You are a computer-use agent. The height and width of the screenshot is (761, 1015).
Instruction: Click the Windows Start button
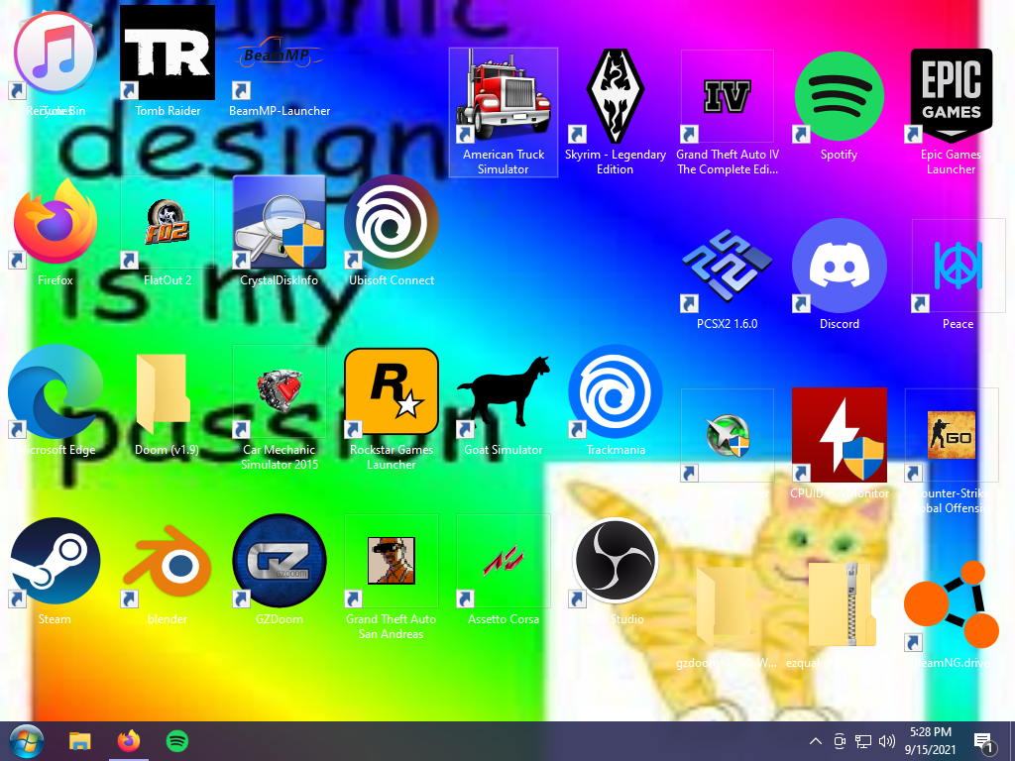click(27, 740)
